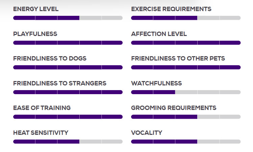Select the Vocality rating bar
253x152 pixels.
[x=186, y=142]
